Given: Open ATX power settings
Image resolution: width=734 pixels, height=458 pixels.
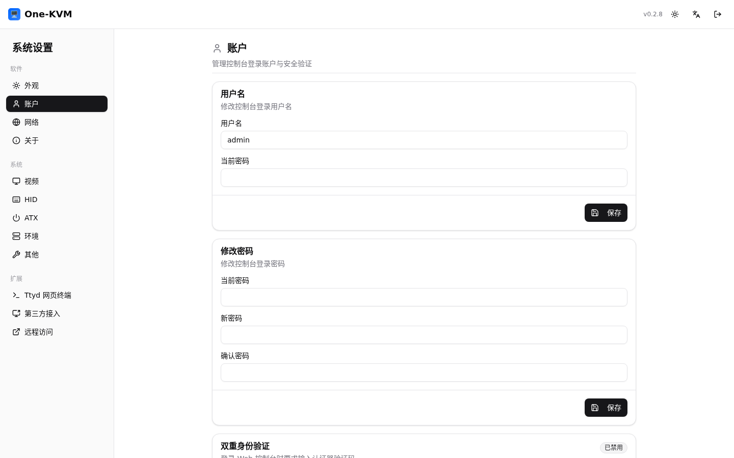Looking at the screenshot, I should (57, 218).
